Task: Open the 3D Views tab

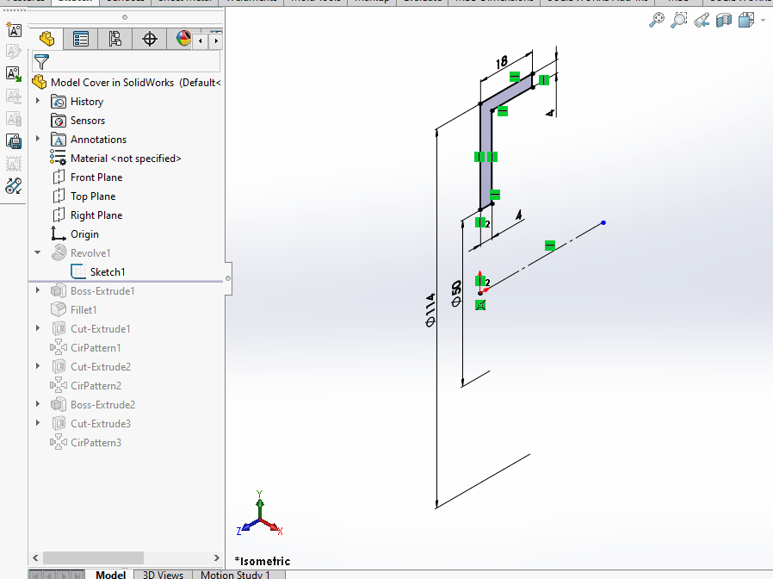Action: coord(163,574)
